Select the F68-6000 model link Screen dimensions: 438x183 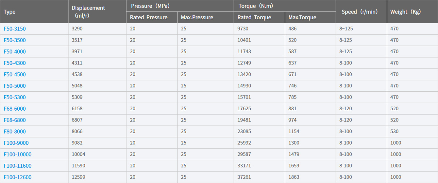[15, 109]
